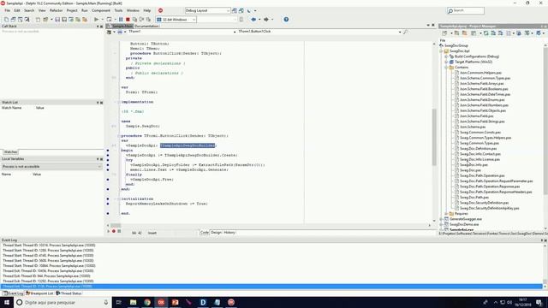
Task: Click the microphone icon in taskbar search
Action: pos(106,302)
